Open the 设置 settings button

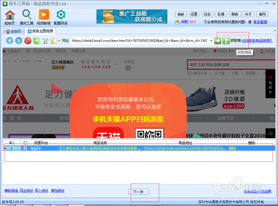(x=194, y=14)
